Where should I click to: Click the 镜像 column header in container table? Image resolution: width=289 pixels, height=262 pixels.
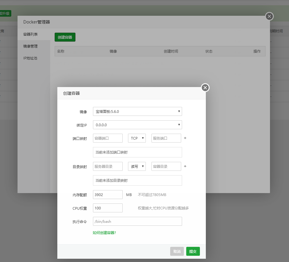click(x=113, y=51)
